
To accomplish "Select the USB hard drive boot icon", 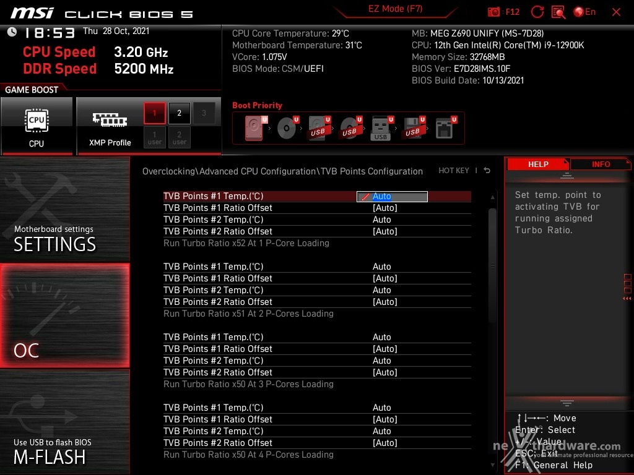I will (x=319, y=128).
